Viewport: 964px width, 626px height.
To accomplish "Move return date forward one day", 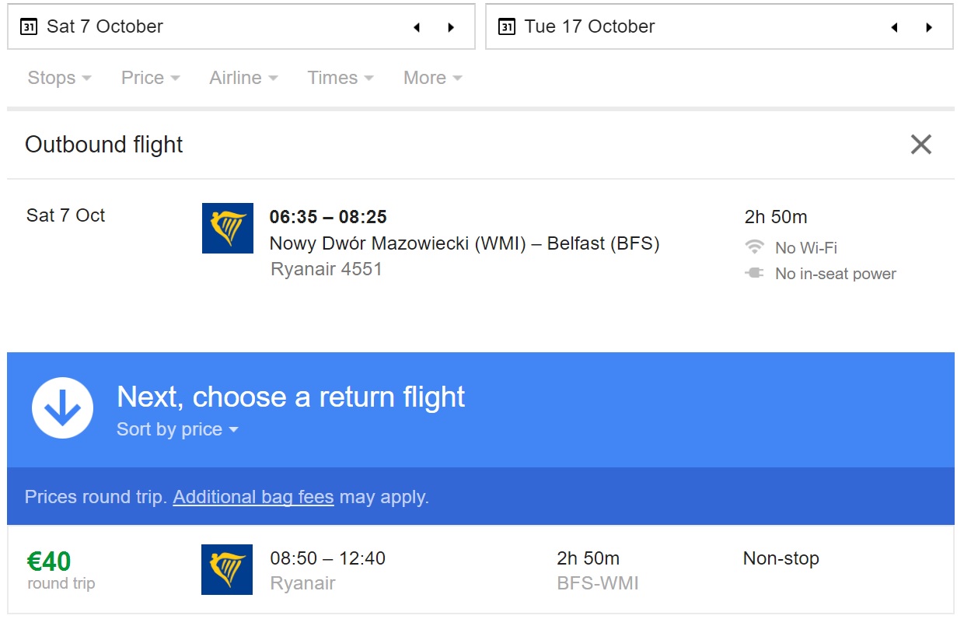I will 929,28.
